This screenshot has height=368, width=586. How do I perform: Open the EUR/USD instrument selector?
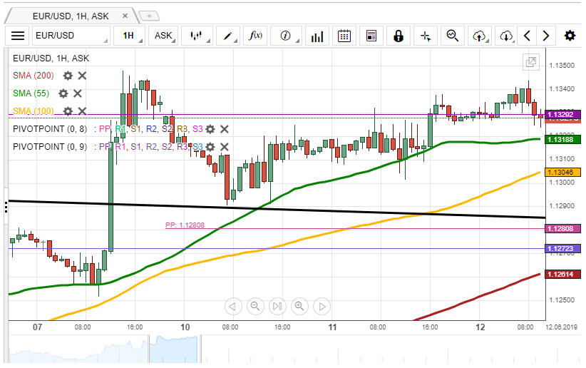click(71, 36)
